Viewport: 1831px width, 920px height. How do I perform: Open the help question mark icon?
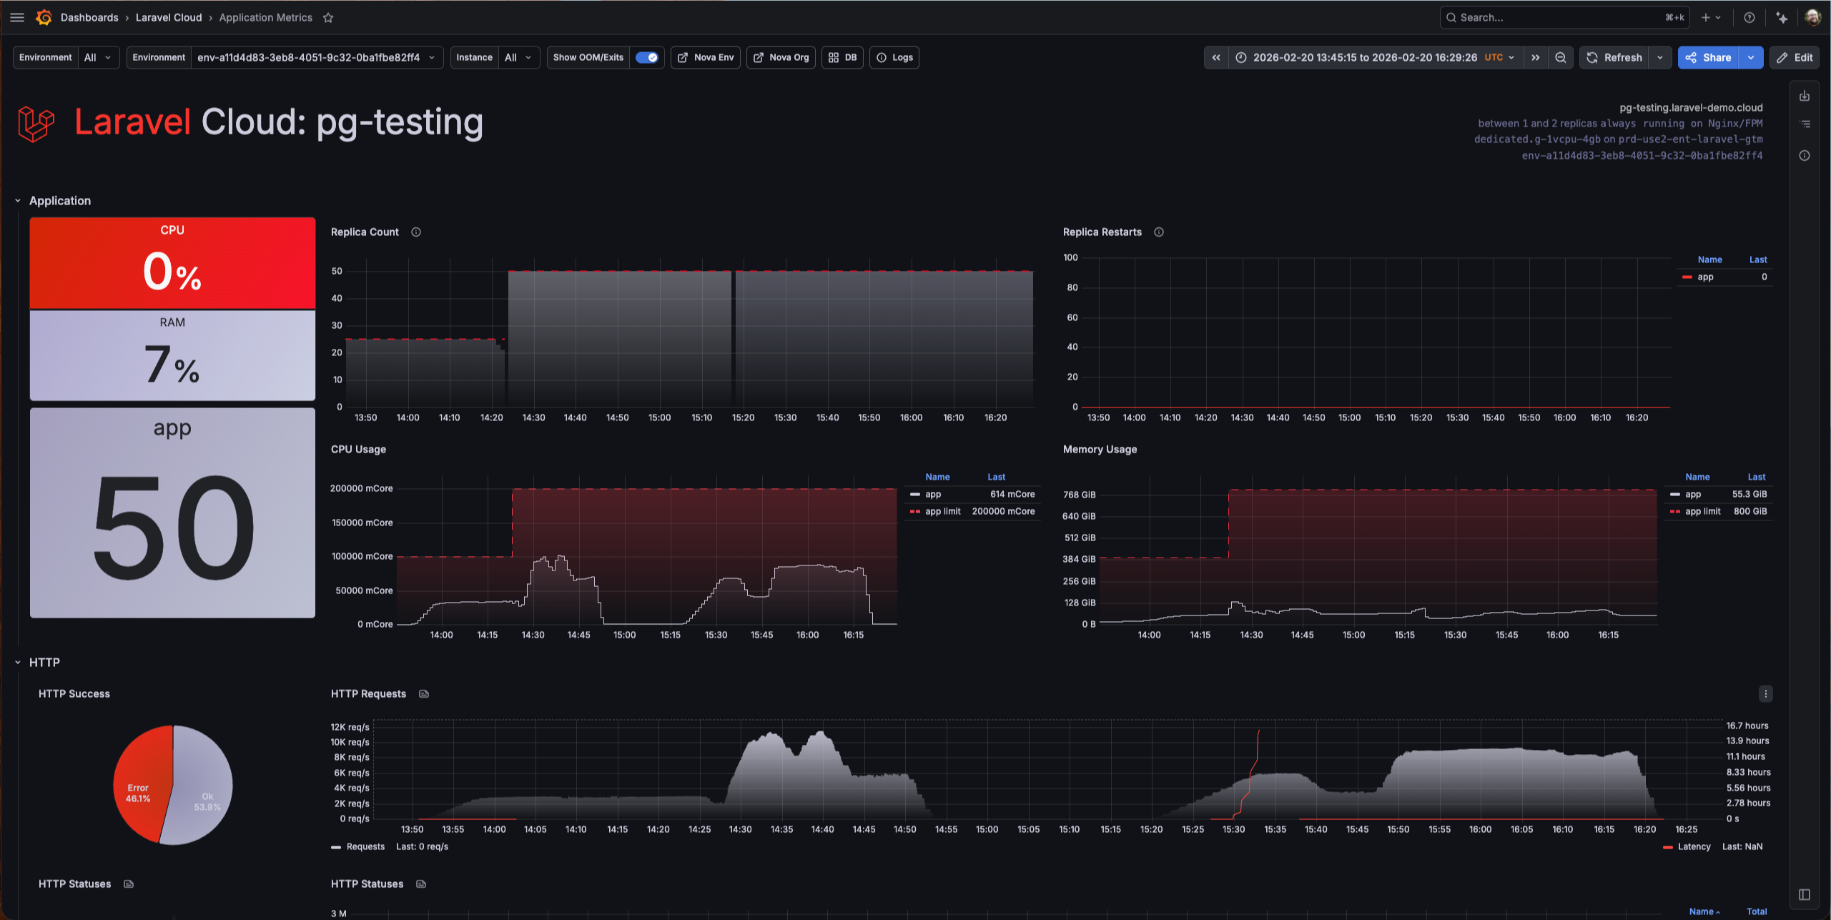[1749, 18]
